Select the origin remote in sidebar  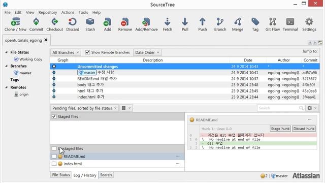pyautogui.click(x=21, y=95)
